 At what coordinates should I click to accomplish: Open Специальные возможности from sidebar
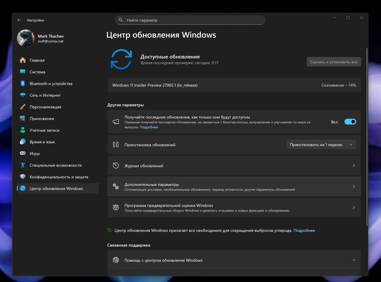56,165
